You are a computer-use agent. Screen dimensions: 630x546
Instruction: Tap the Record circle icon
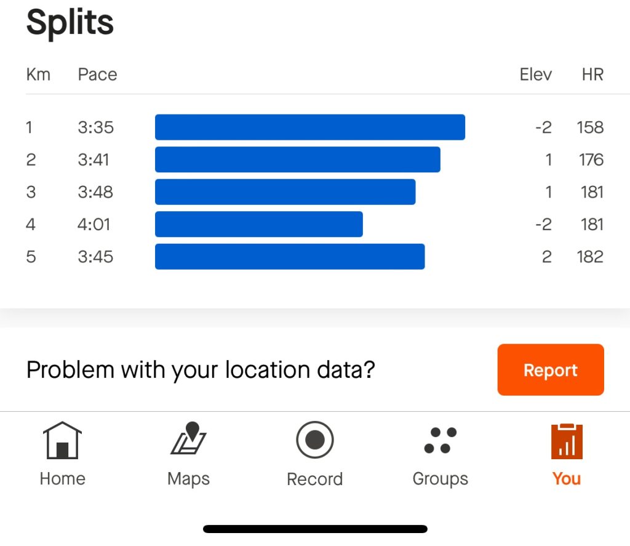314,440
